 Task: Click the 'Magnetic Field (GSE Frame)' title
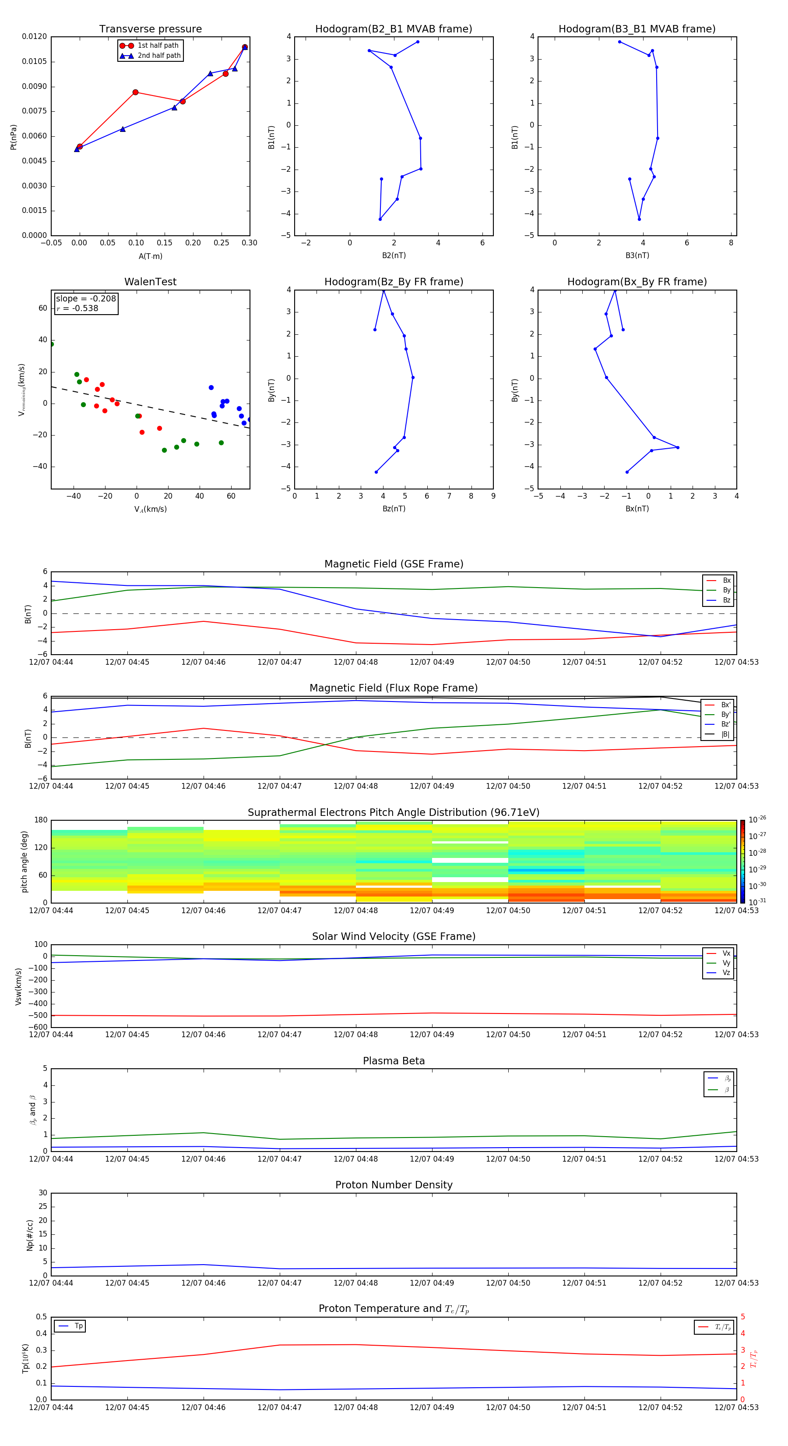point(394,564)
